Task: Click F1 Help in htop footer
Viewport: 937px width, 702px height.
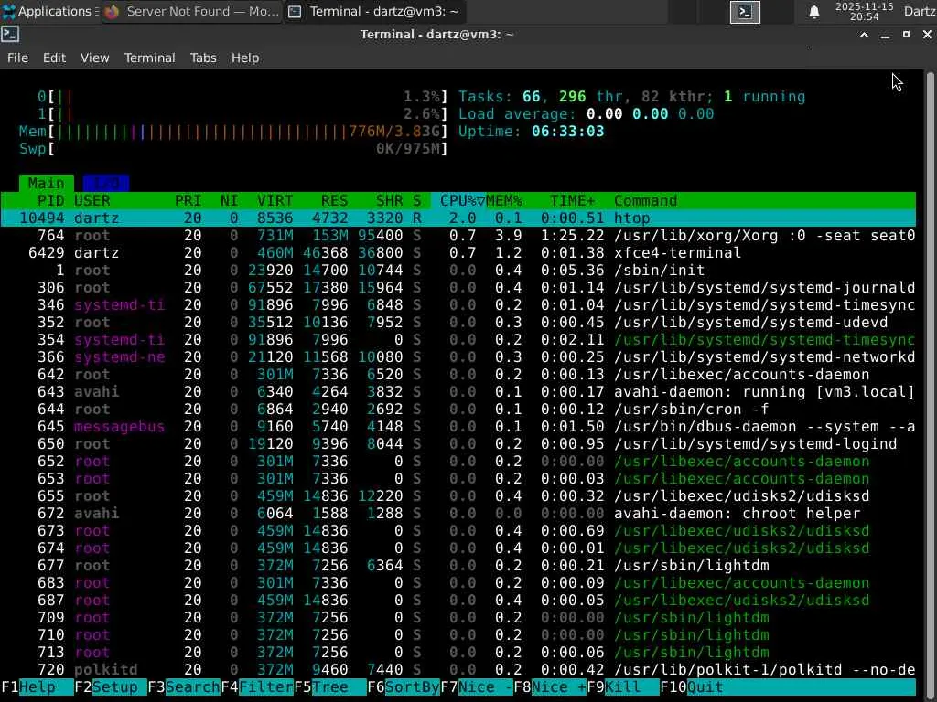Action: [x=37, y=687]
